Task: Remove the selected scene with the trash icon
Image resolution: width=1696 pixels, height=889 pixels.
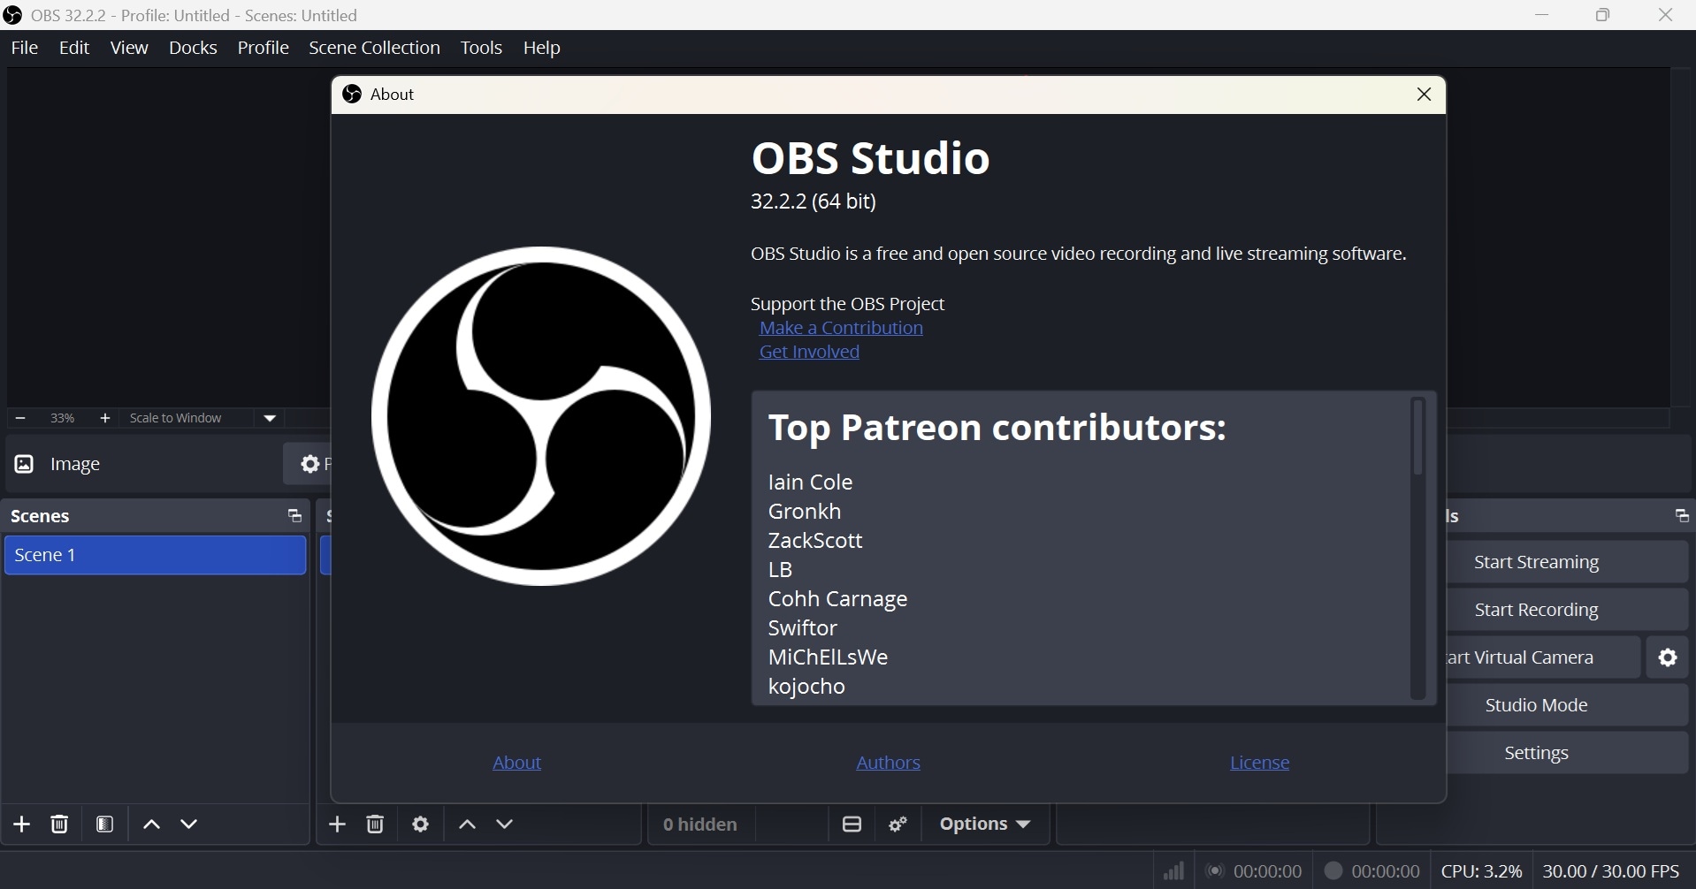Action: click(59, 824)
